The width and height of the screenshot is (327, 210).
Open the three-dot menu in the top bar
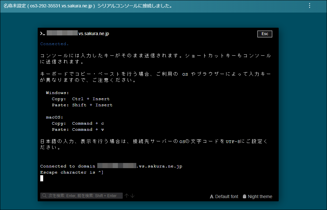click(310, 6)
